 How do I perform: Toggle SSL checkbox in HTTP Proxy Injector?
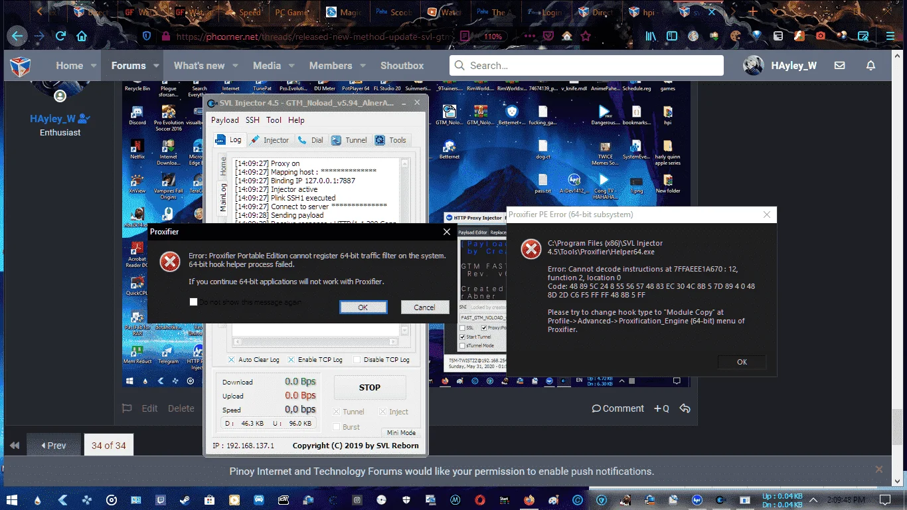(462, 328)
